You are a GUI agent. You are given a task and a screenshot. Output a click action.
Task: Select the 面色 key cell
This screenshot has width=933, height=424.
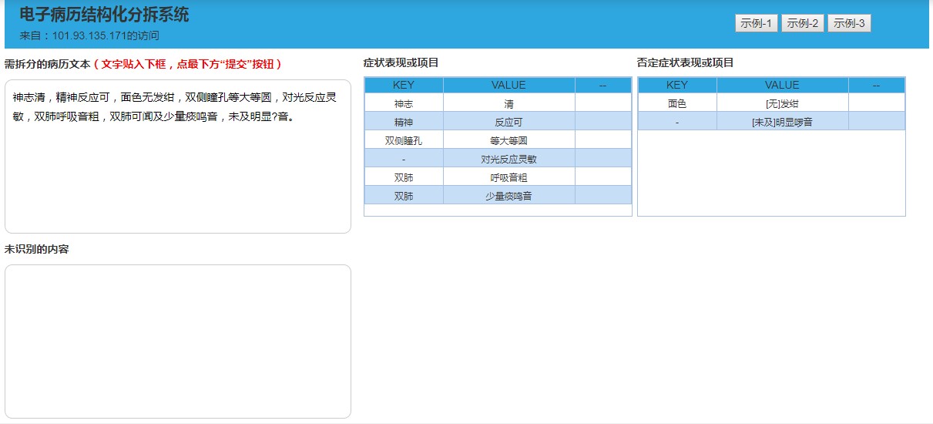676,103
